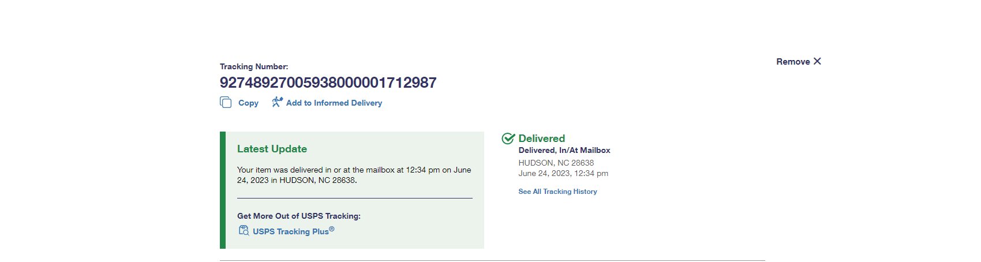Click the HUDSON, NC 28638 location line

[x=556, y=163]
